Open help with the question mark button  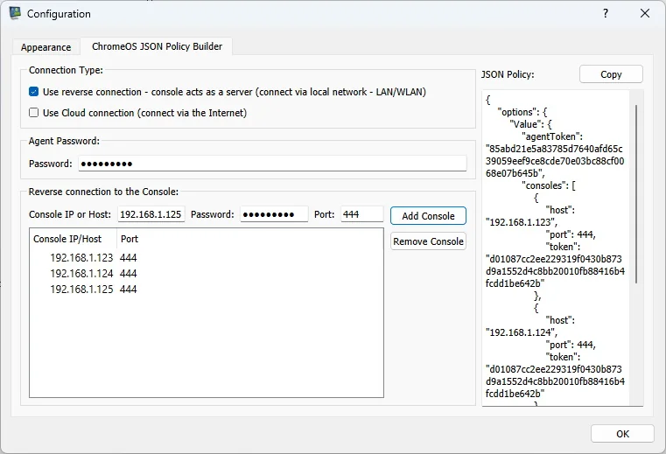[x=606, y=13]
